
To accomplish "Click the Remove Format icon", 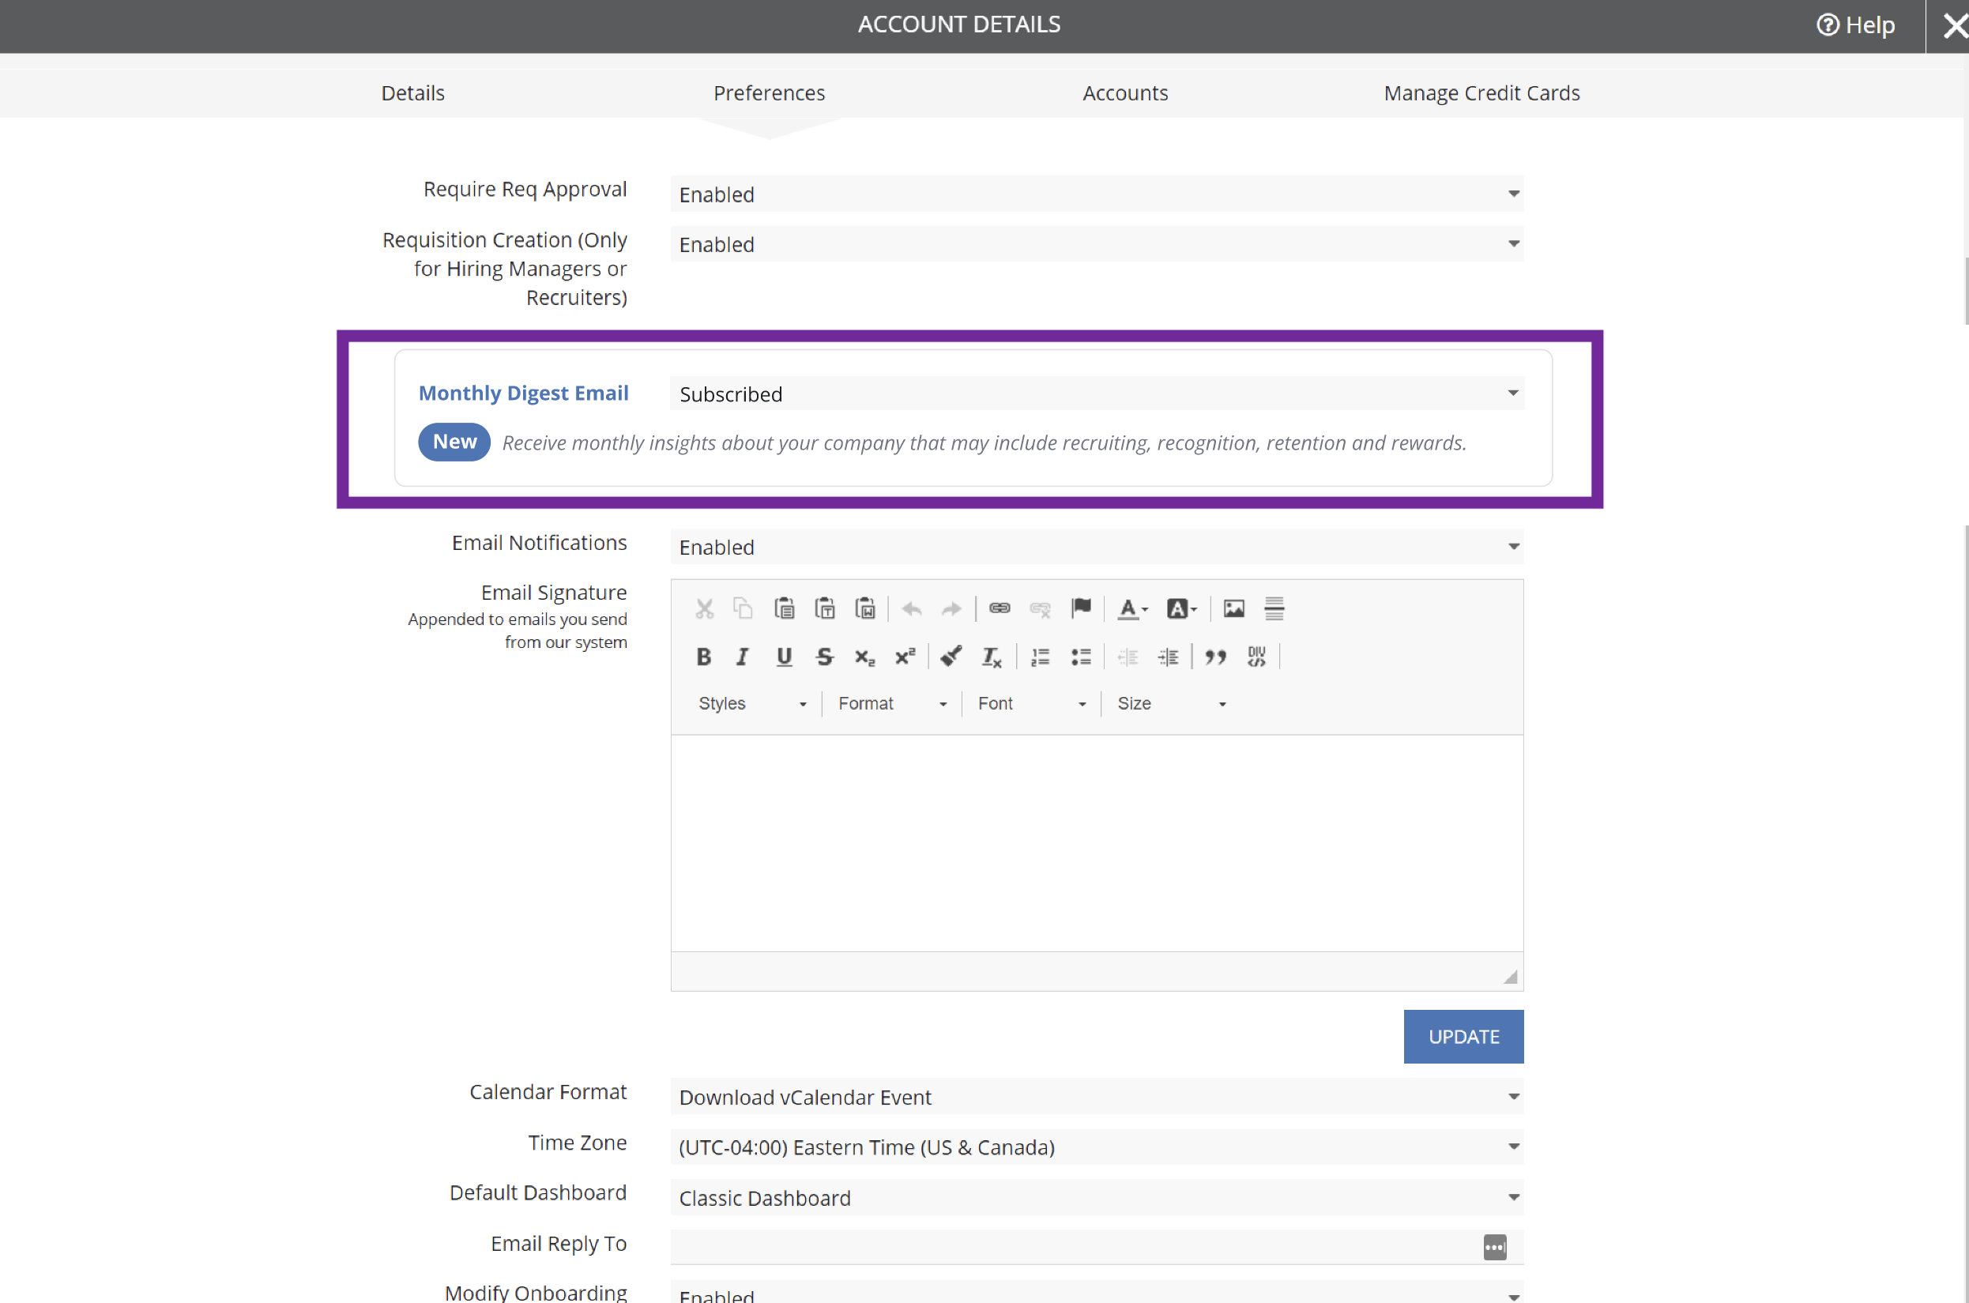I will [992, 657].
